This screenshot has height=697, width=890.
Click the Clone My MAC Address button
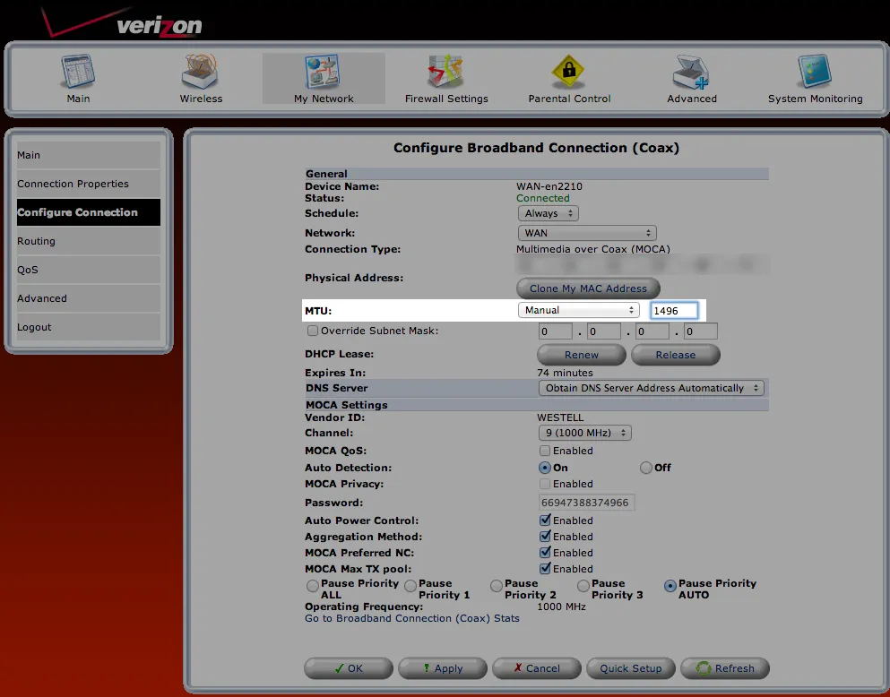[x=588, y=288]
